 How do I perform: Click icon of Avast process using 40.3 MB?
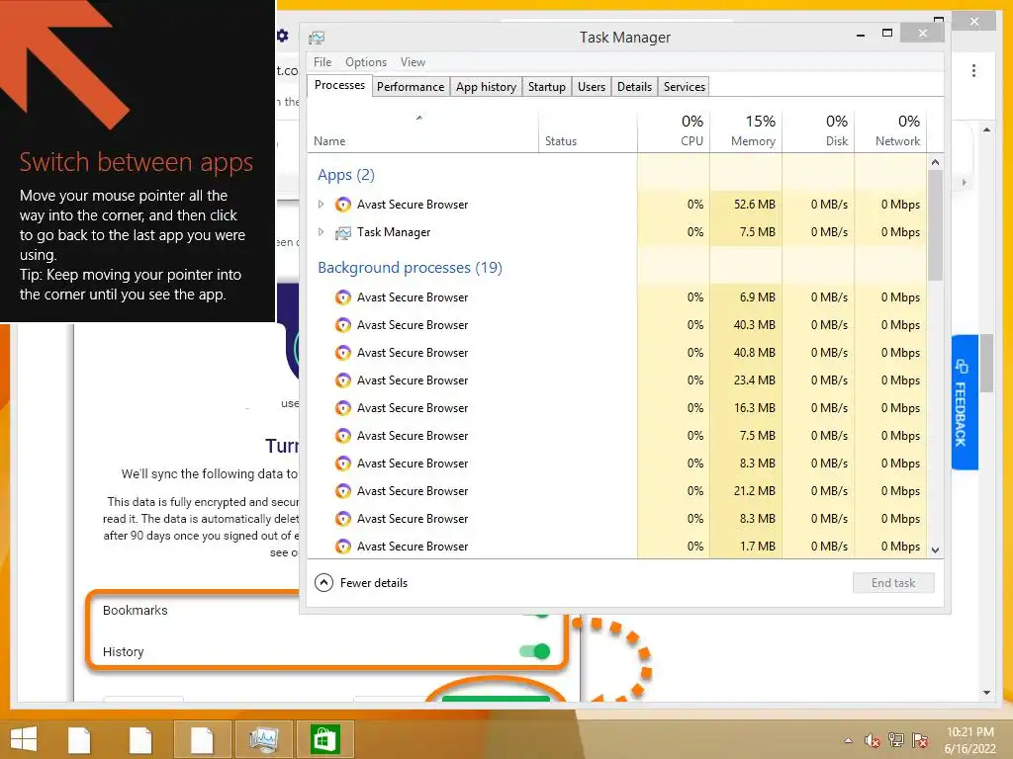tap(343, 325)
